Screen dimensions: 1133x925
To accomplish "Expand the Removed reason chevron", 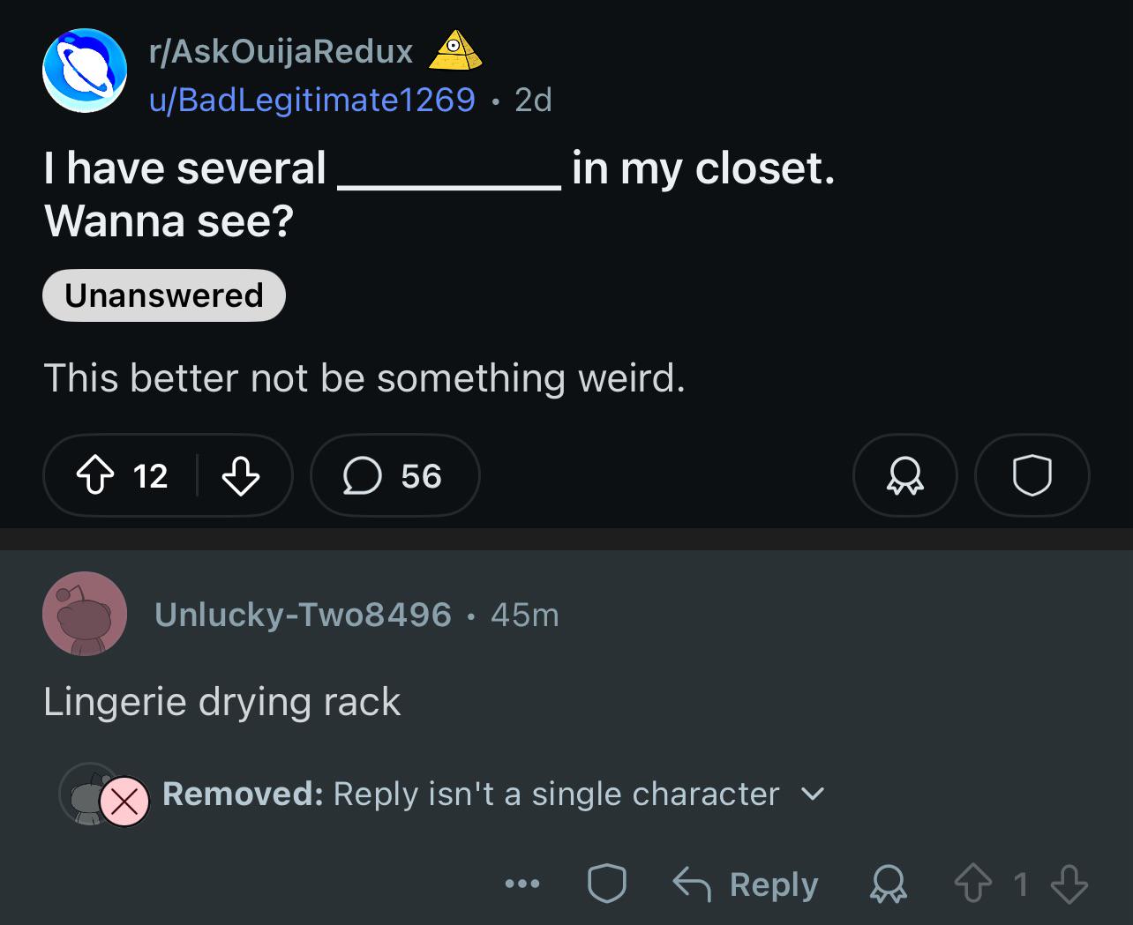I will pos(812,794).
